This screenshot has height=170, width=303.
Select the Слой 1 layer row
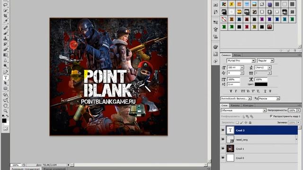(x=262, y=149)
